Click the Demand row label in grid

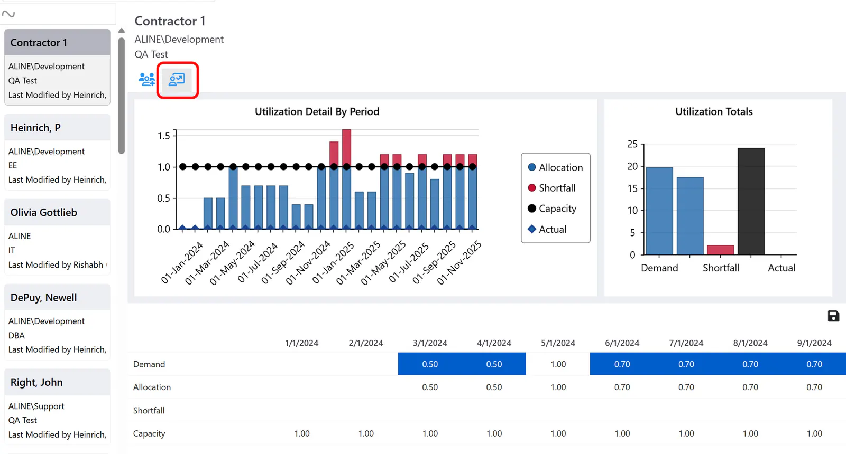coord(149,364)
